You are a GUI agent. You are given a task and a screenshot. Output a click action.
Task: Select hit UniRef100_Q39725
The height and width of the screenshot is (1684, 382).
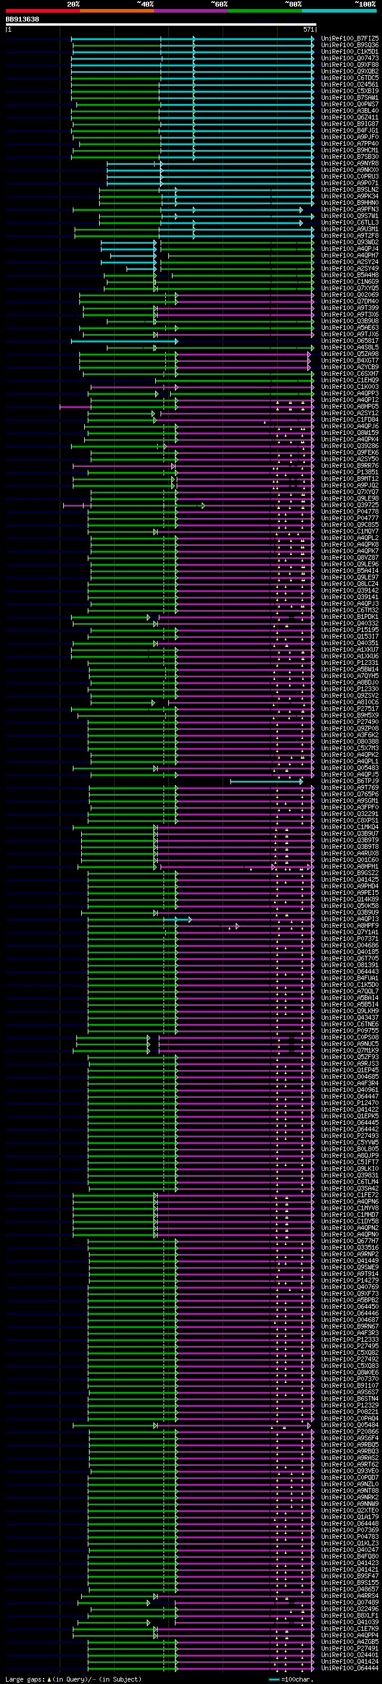350,505
